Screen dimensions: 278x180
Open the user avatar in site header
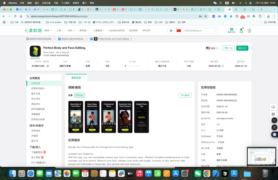pos(249,31)
